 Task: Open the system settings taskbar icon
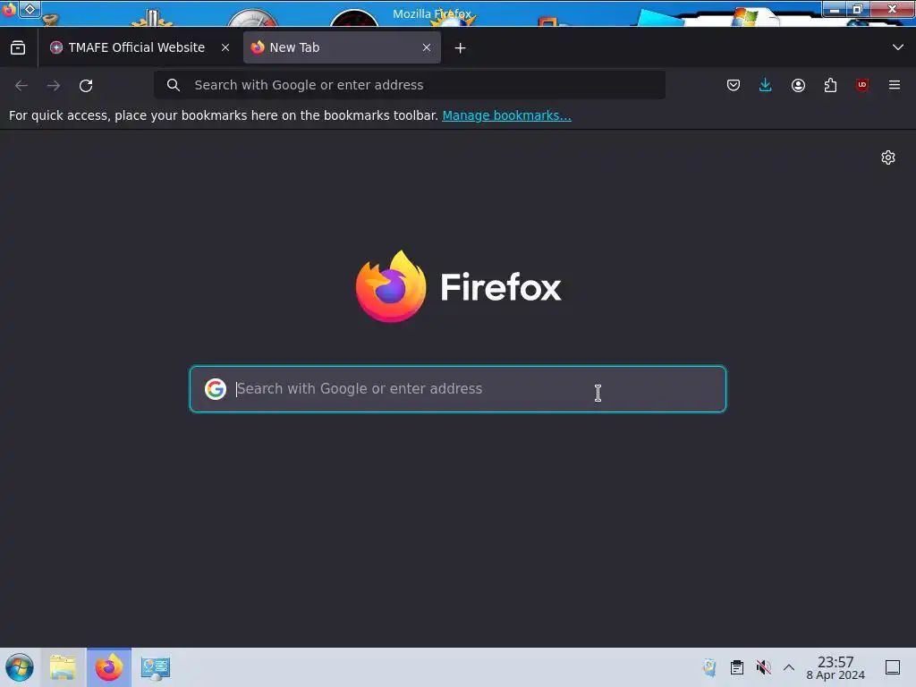[x=156, y=667]
